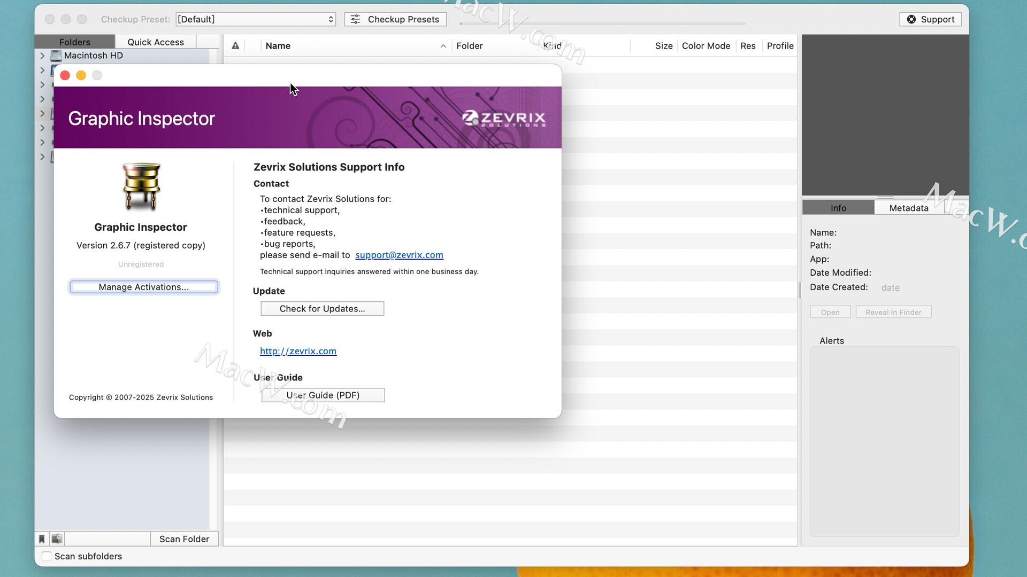The width and height of the screenshot is (1027, 577).
Task: Switch to the Folders tab
Action: (x=75, y=42)
